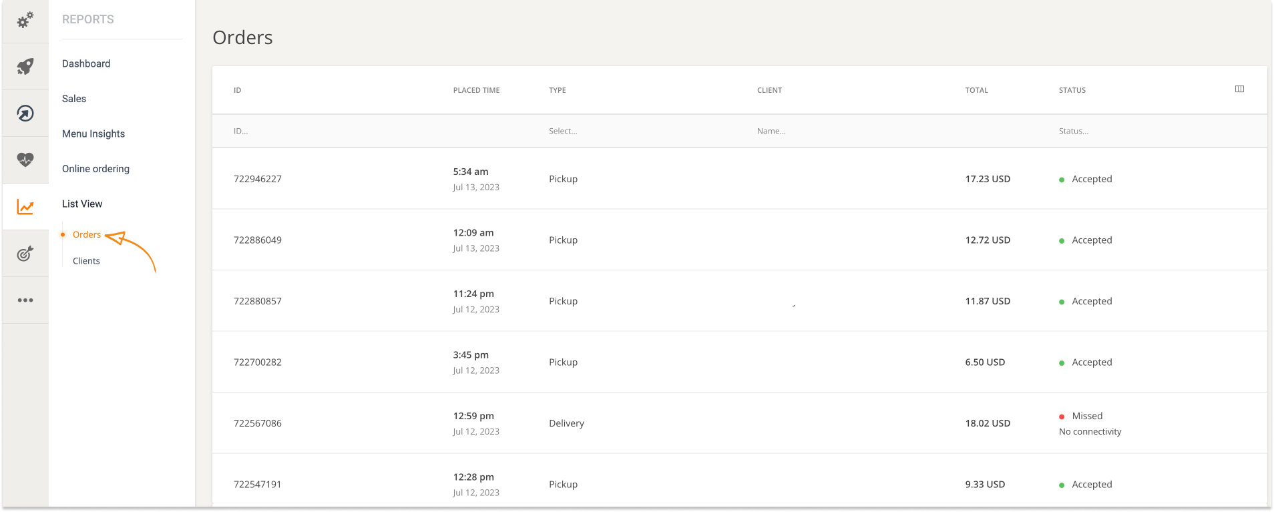Screen dimensions: 1274x512
Task: Select Online ordering in reports menu
Action: tap(95, 169)
